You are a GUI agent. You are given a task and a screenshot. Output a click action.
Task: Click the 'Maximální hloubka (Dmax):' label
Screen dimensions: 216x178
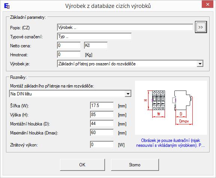[x=34, y=133]
